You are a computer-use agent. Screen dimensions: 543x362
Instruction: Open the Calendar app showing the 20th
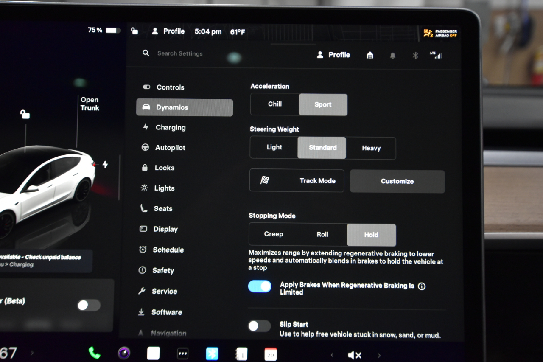271,353
